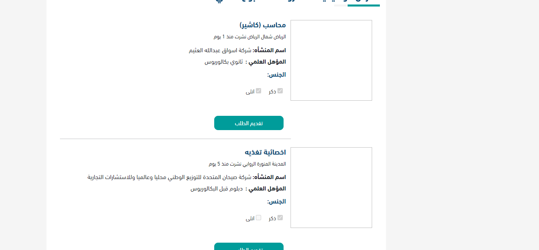Check انثى box in the اخصائية تغذيه listing

pos(258,218)
